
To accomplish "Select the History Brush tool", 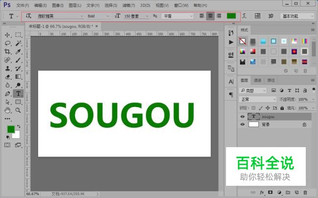I will coord(18,68).
